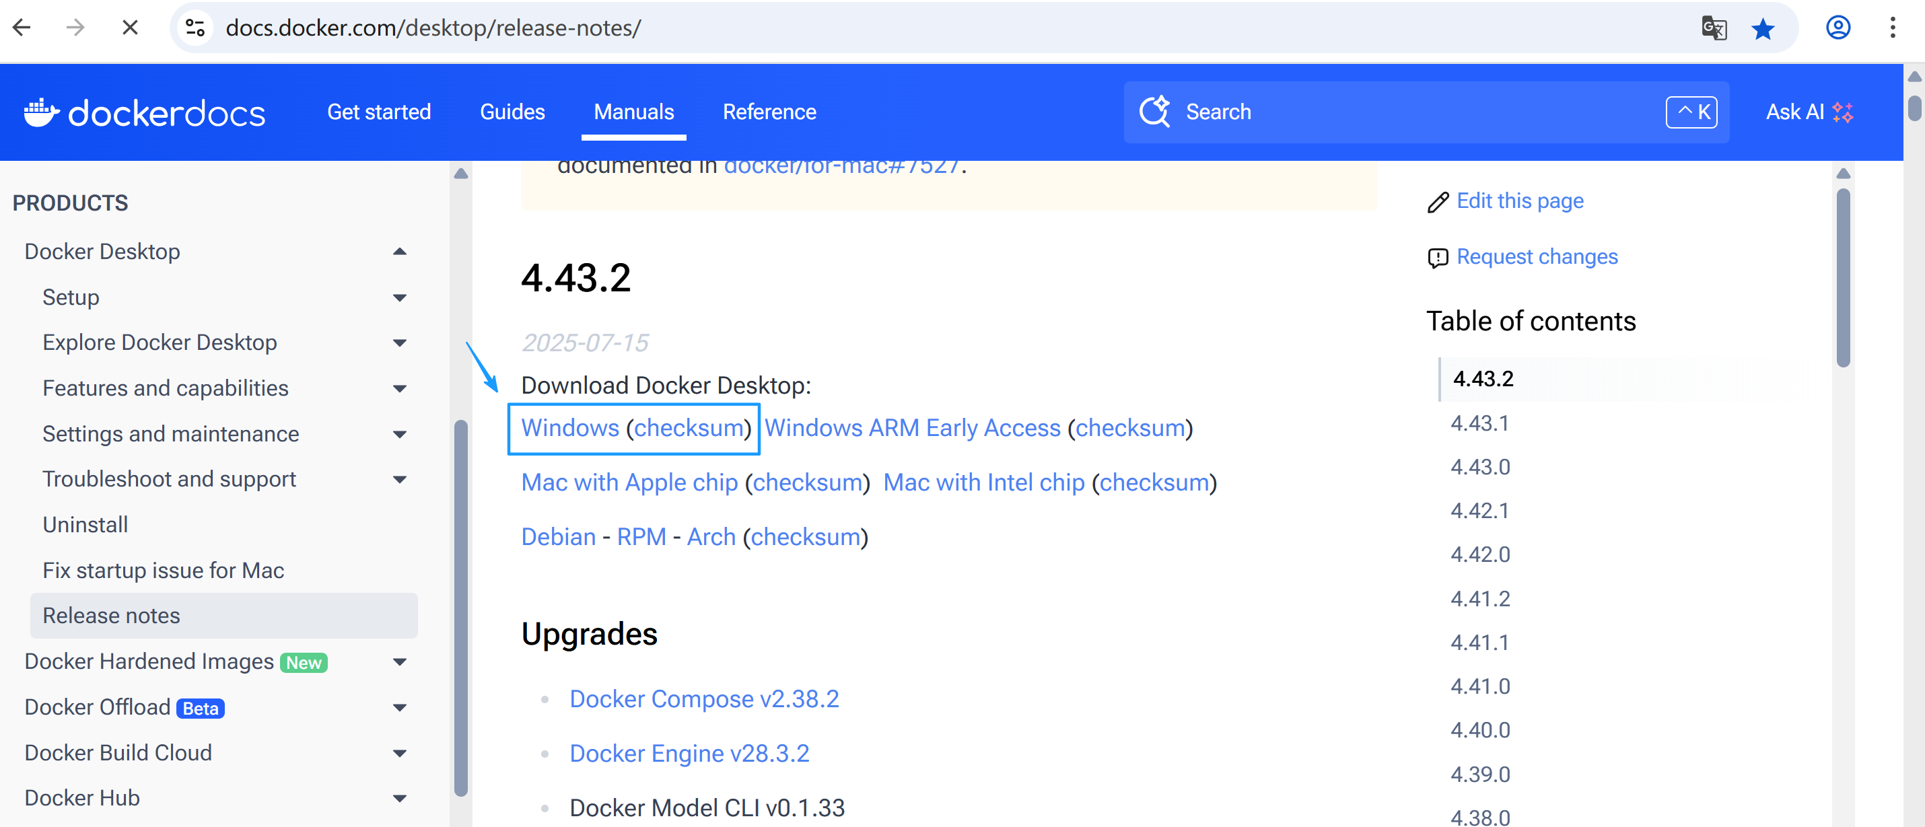Expand Docker Hardened Images arrow
Screen dimensions: 1925x827
pyautogui.click(x=400, y=662)
